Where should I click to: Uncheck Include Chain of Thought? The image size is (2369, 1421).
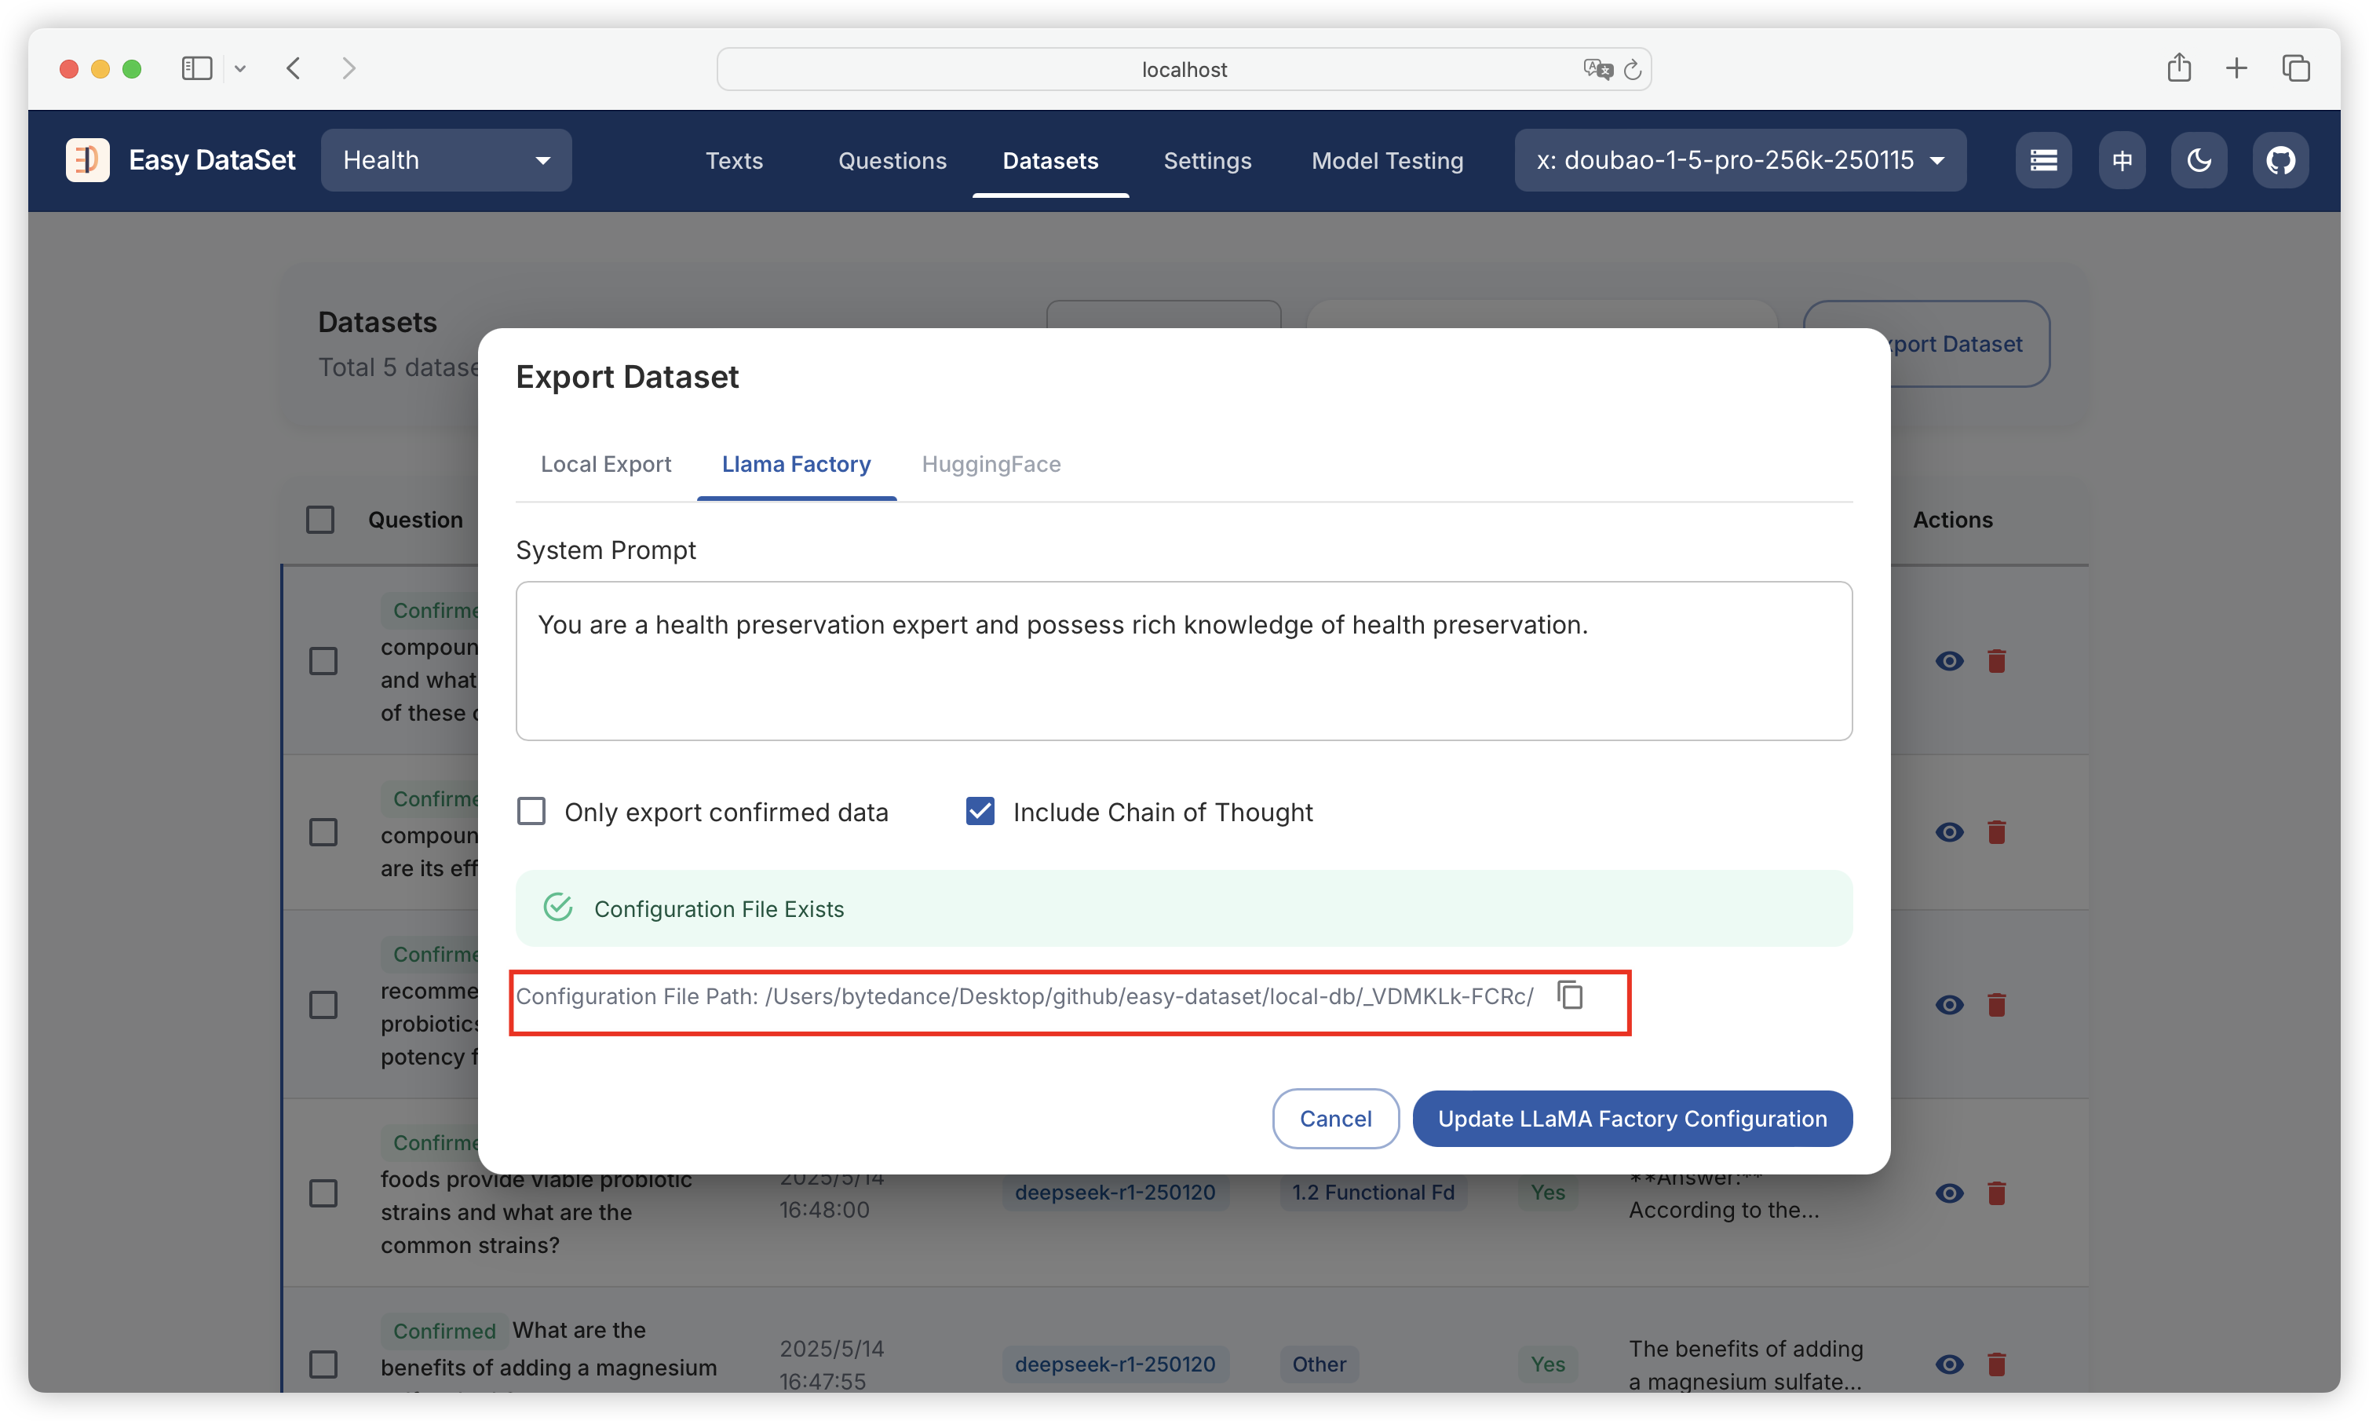[x=980, y=811]
